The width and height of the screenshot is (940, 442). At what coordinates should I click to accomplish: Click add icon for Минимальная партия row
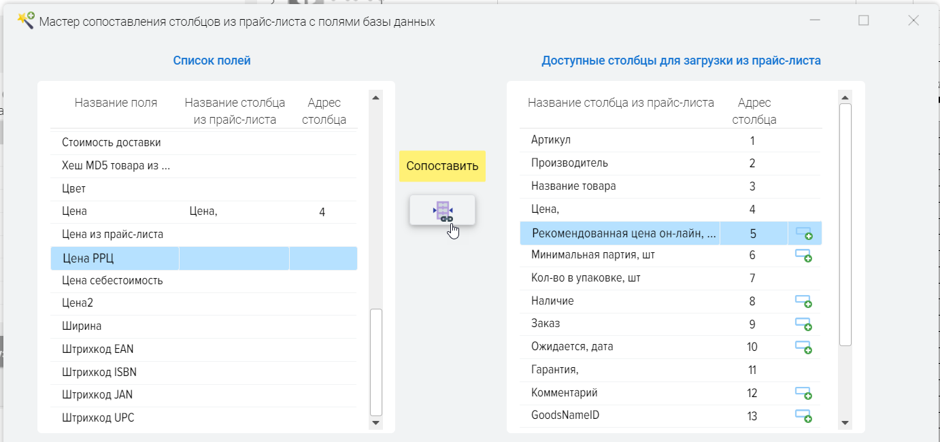coord(803,256)
